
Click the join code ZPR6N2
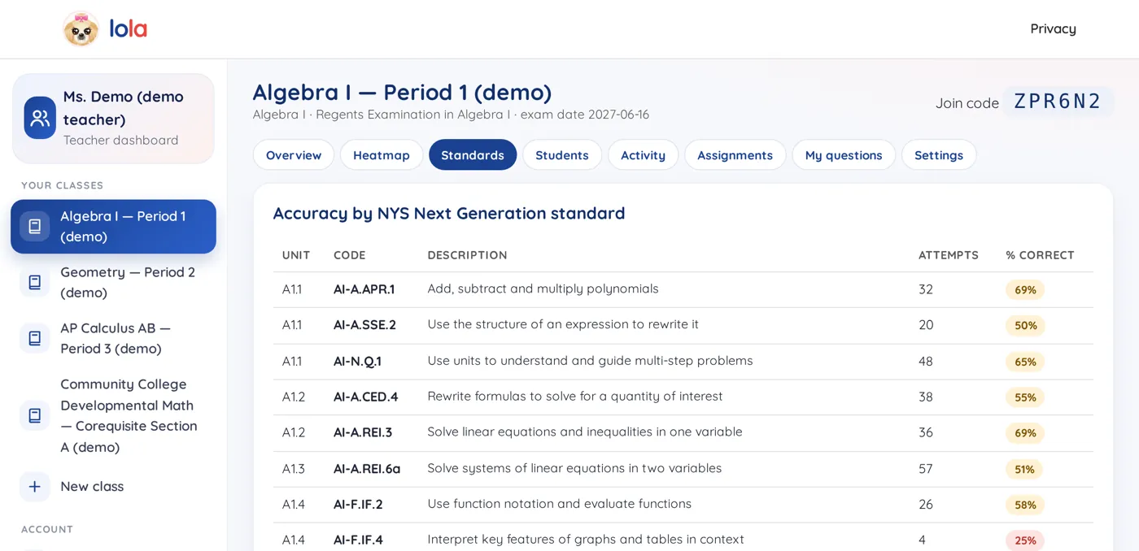point(1058,102)
